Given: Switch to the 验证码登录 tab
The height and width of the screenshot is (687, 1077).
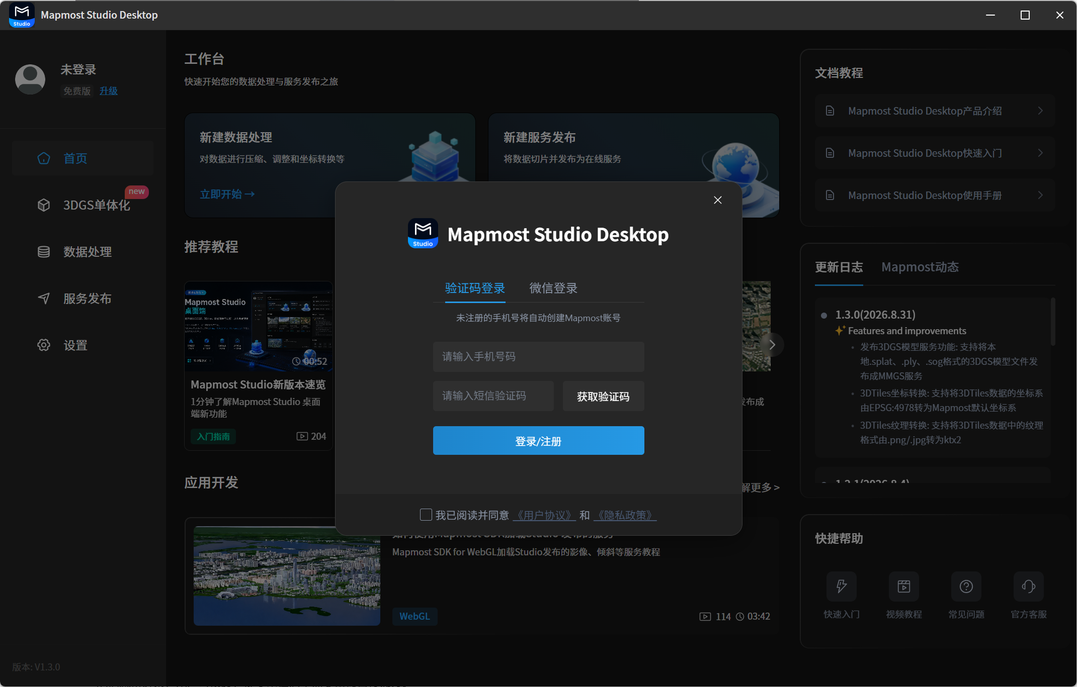Looking at the screenshot, I should point(475,288).
